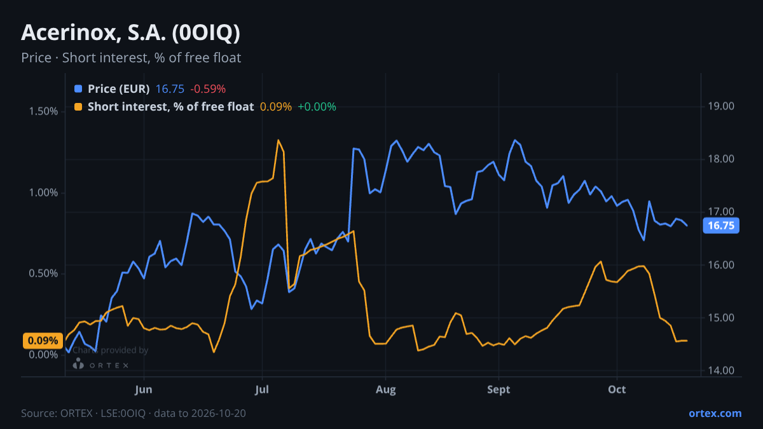Click the 0.09% short interest legend value
763x429 pixels.
pyautogui.click(x=276, y=107)
